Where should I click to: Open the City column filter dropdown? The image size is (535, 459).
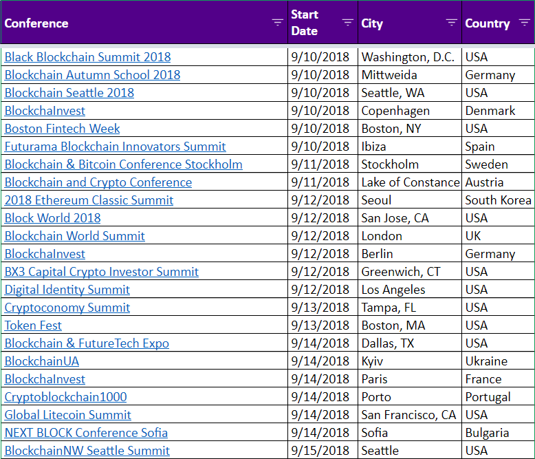[451, 23]
